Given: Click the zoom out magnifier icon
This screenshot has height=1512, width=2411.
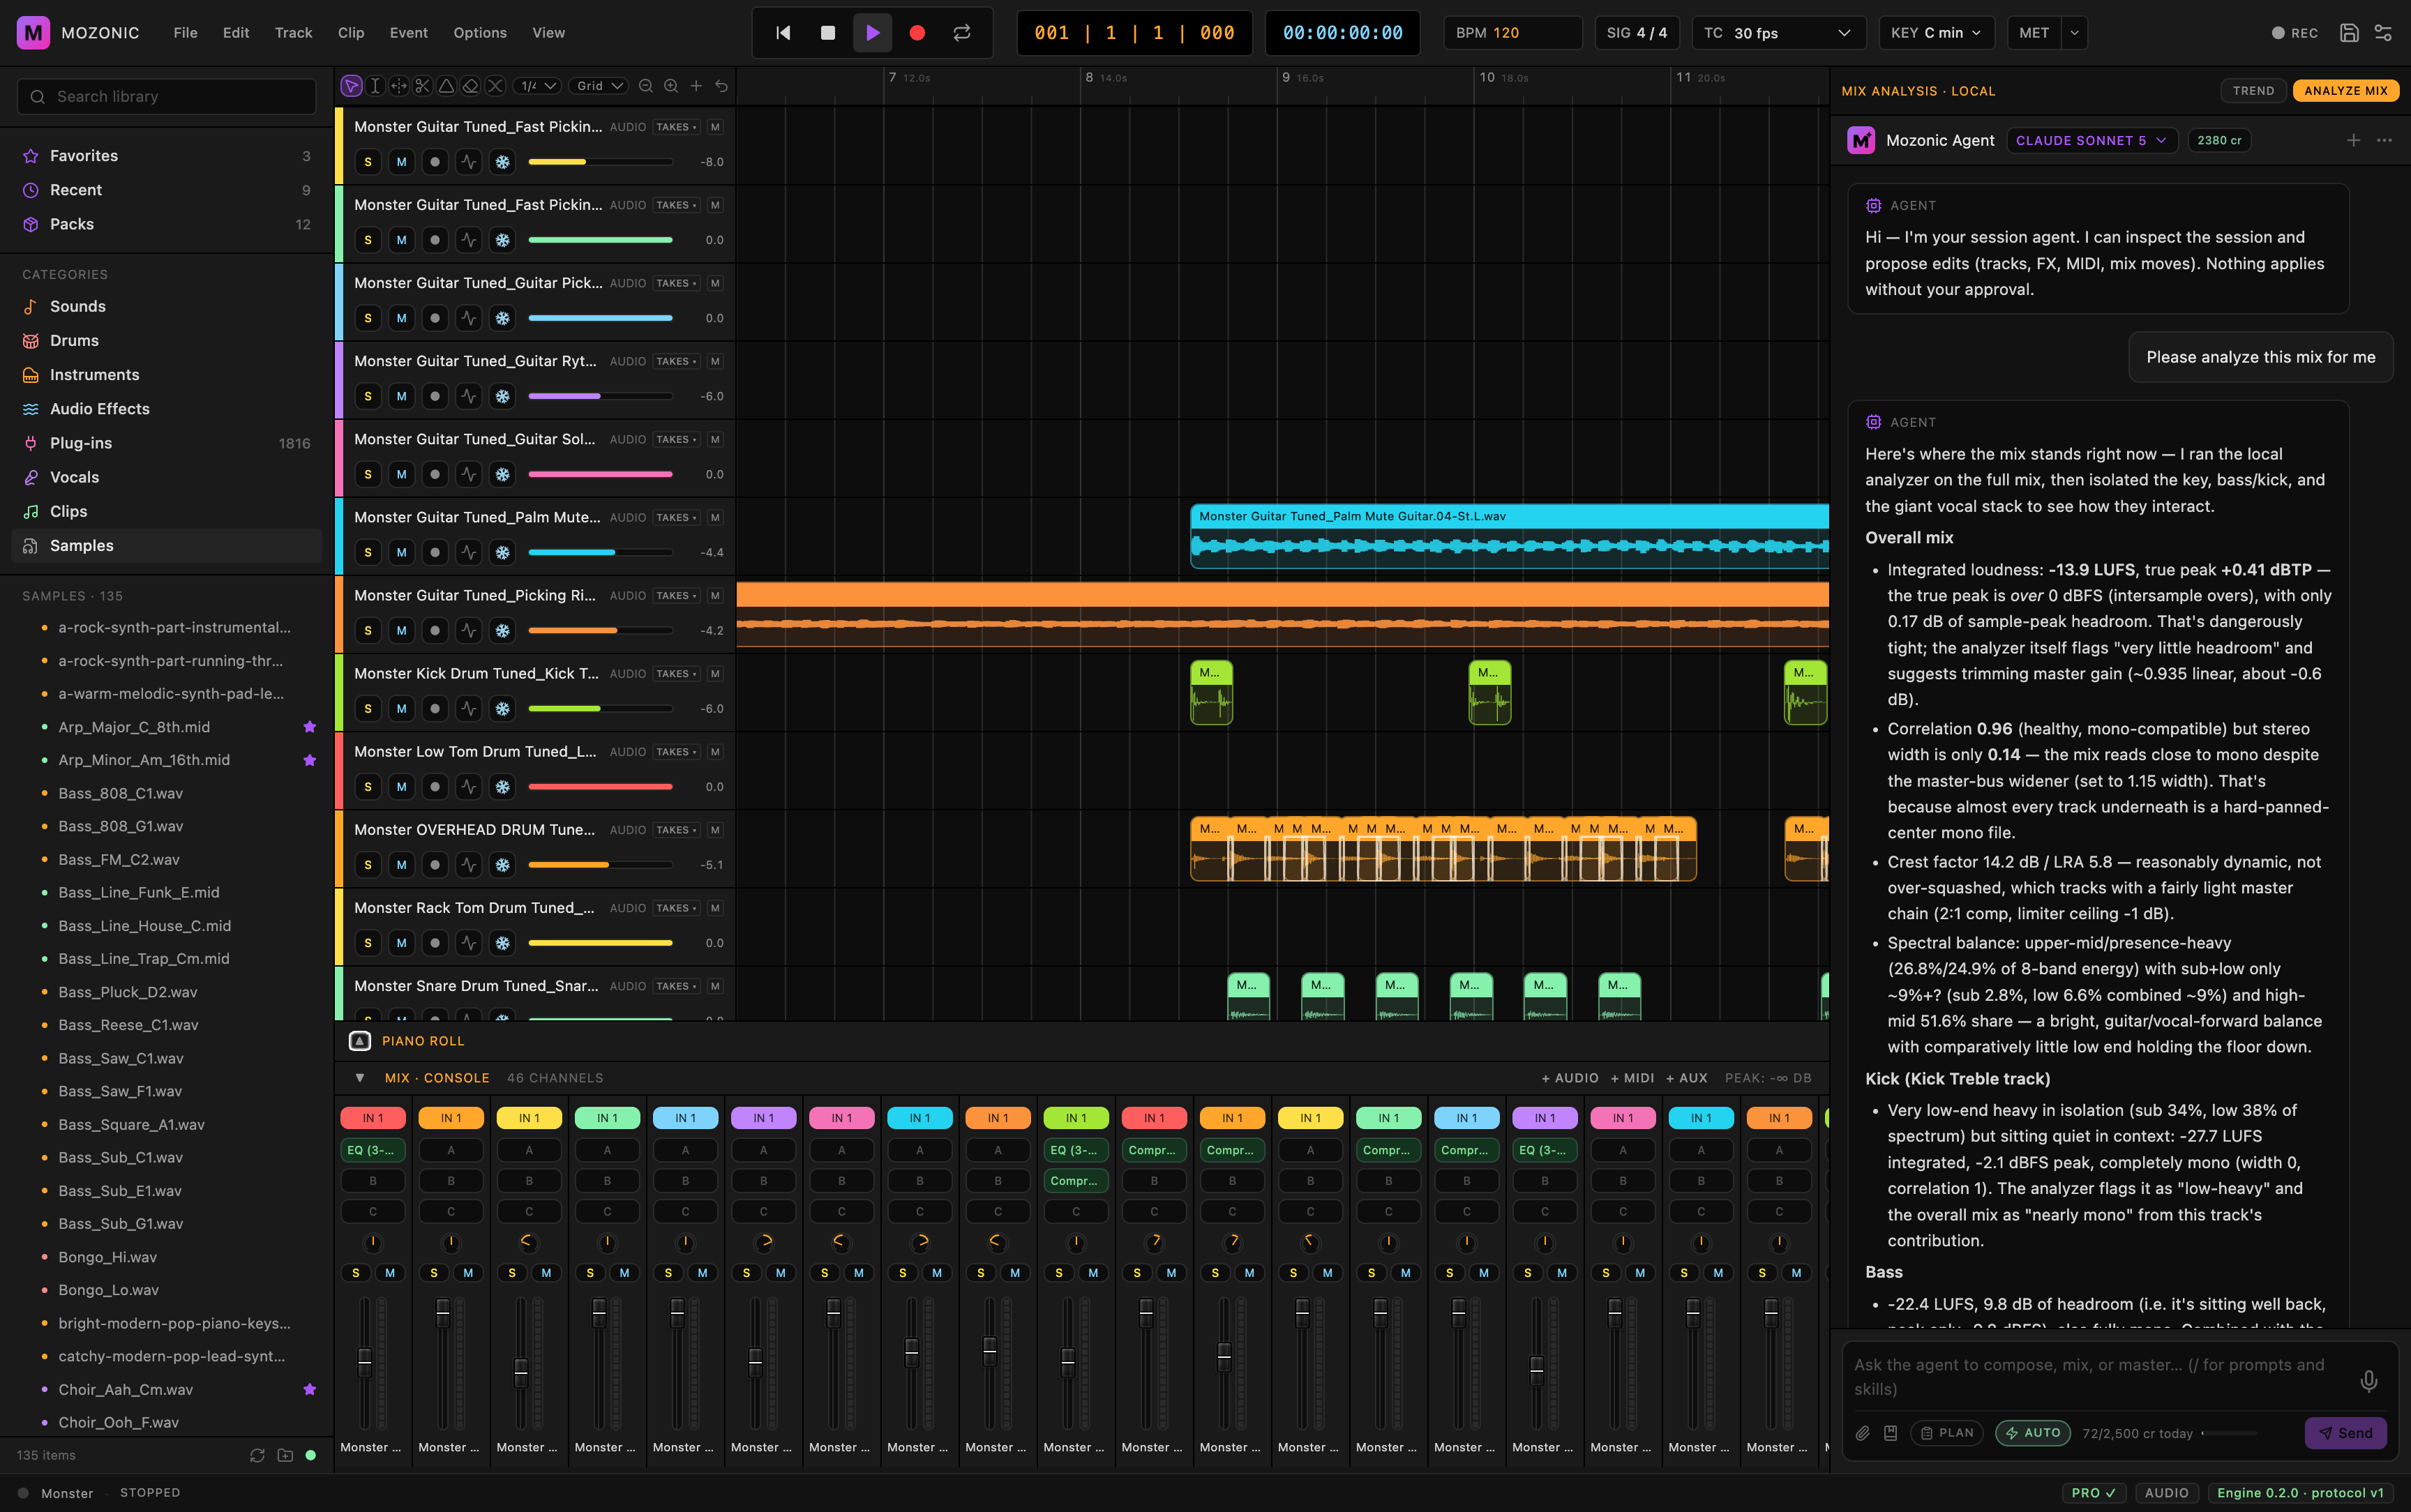Looking at the screenshot, I should click(646, 86).
